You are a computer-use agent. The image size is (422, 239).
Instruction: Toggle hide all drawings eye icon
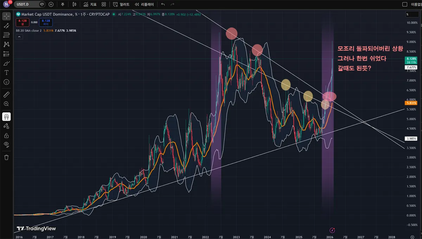(6, 144)
